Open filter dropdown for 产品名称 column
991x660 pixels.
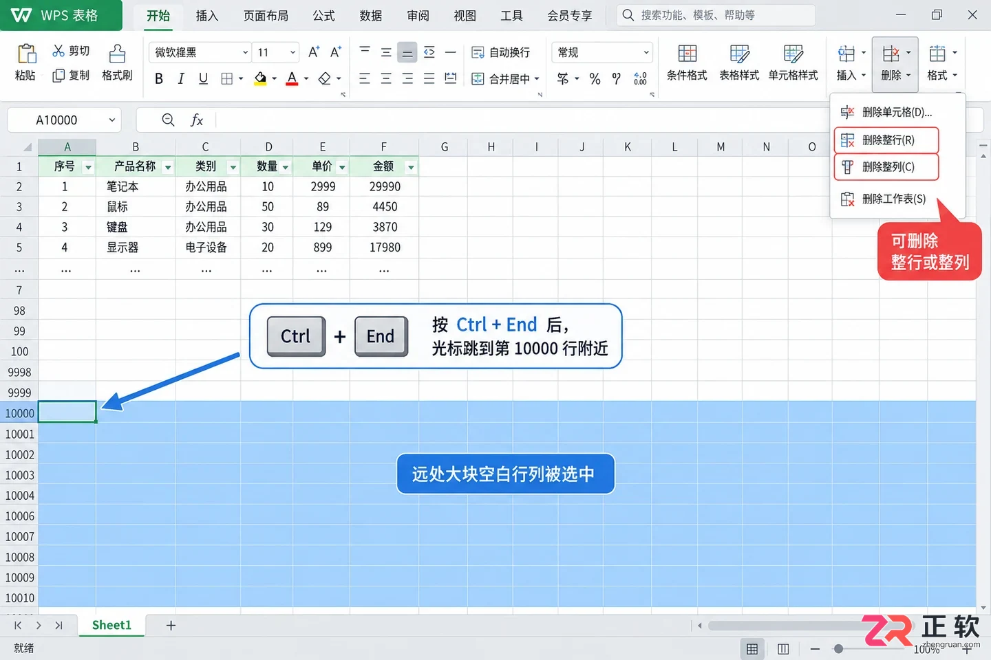click(x=168, y=167)
